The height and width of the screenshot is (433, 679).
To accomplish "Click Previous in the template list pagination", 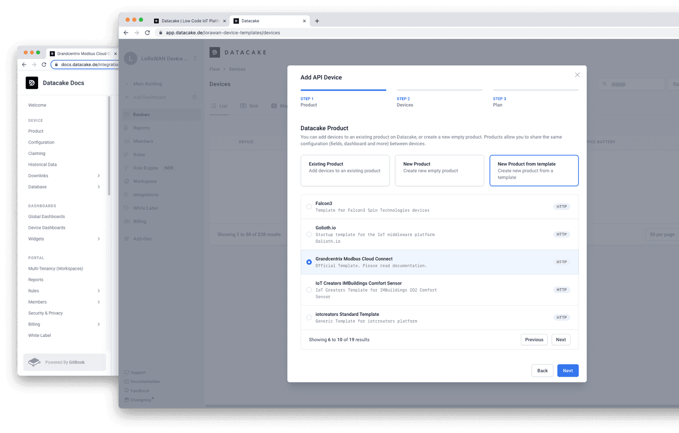I will pos(534,340).
